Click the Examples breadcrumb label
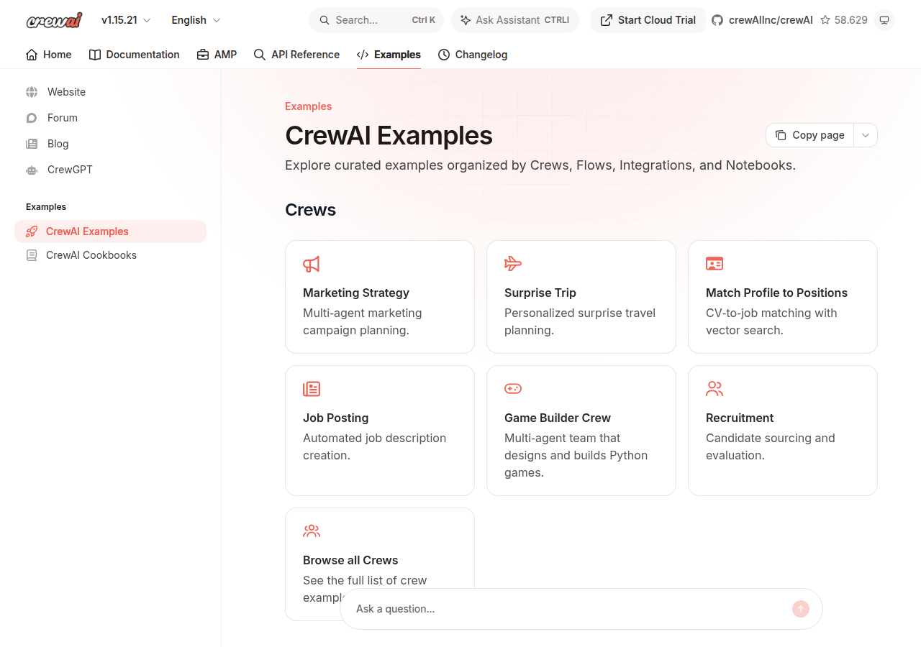Viewport: 921px width, 647px height. point(308,106)
